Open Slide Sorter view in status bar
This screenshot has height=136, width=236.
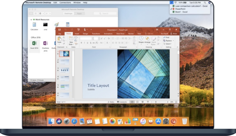point(137,102)
